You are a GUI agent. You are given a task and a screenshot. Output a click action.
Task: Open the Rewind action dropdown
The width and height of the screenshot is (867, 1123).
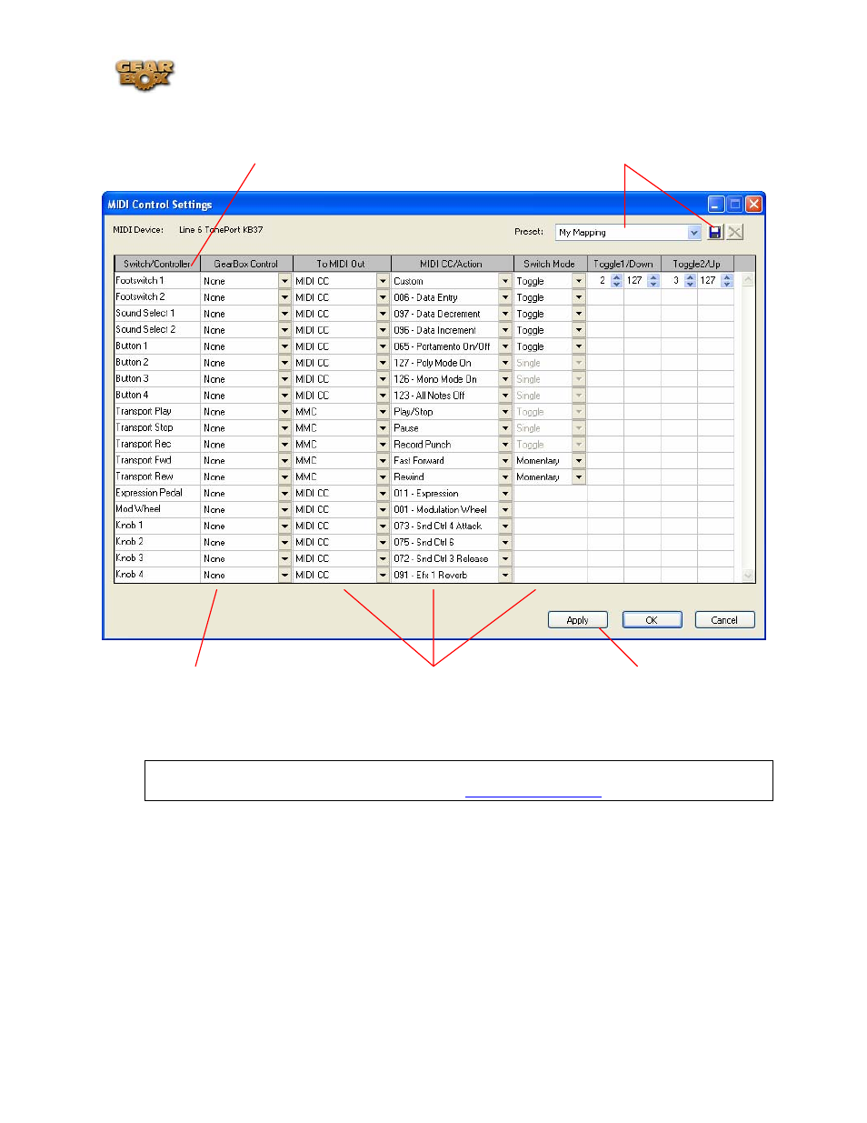505,477
